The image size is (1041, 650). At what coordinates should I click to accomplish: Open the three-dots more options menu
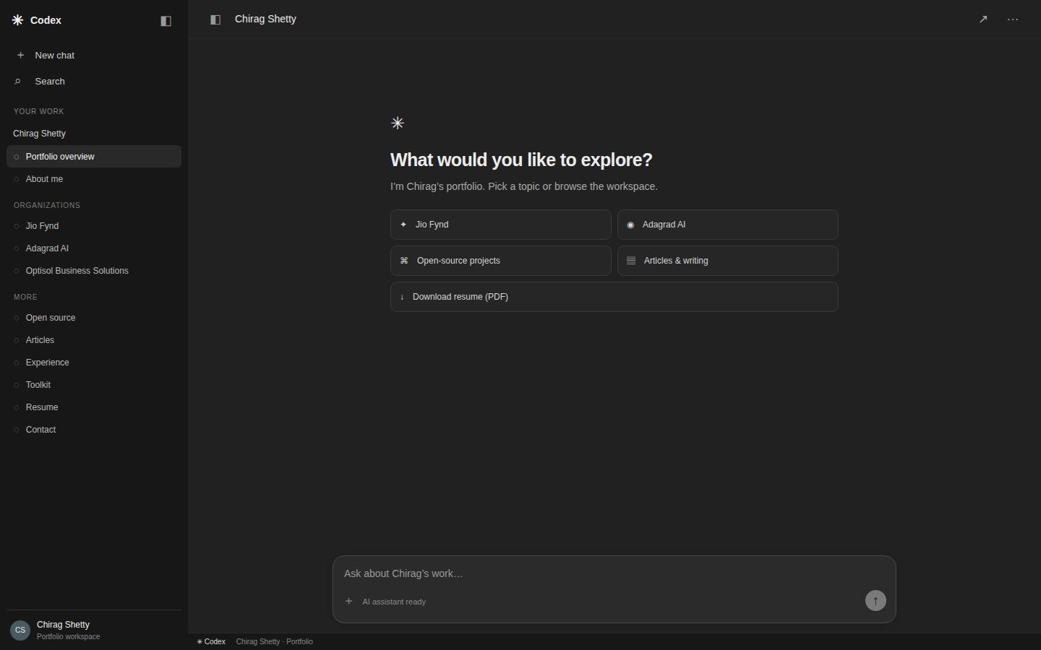1013,19
